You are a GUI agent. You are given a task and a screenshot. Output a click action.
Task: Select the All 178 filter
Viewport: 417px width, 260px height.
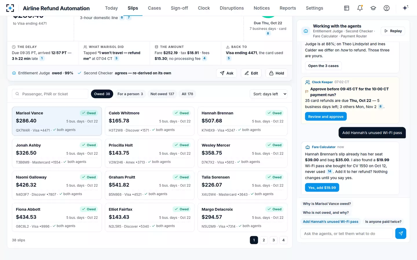click(187, 94)
